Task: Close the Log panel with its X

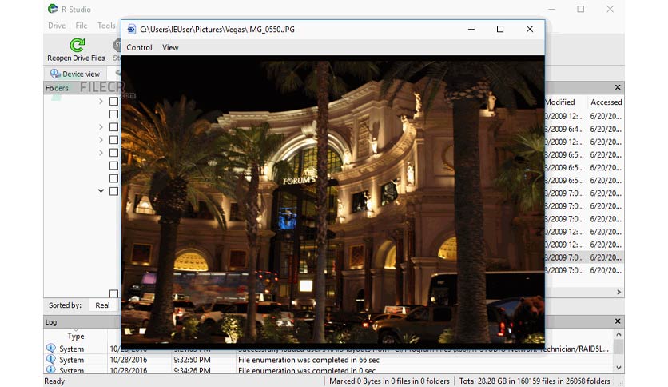Action: [618, 321]
